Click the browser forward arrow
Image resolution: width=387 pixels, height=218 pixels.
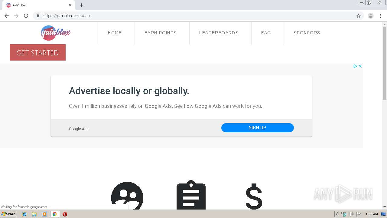[16, 16]
